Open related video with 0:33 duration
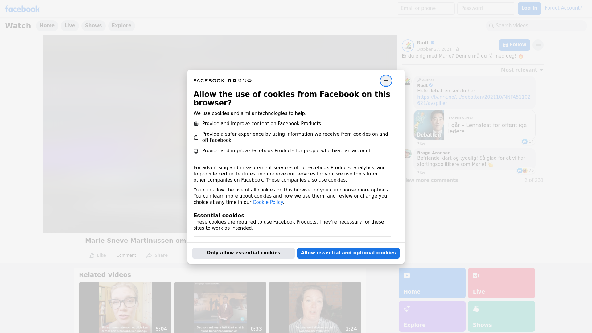The image size is (592, 333). [220, 307]
